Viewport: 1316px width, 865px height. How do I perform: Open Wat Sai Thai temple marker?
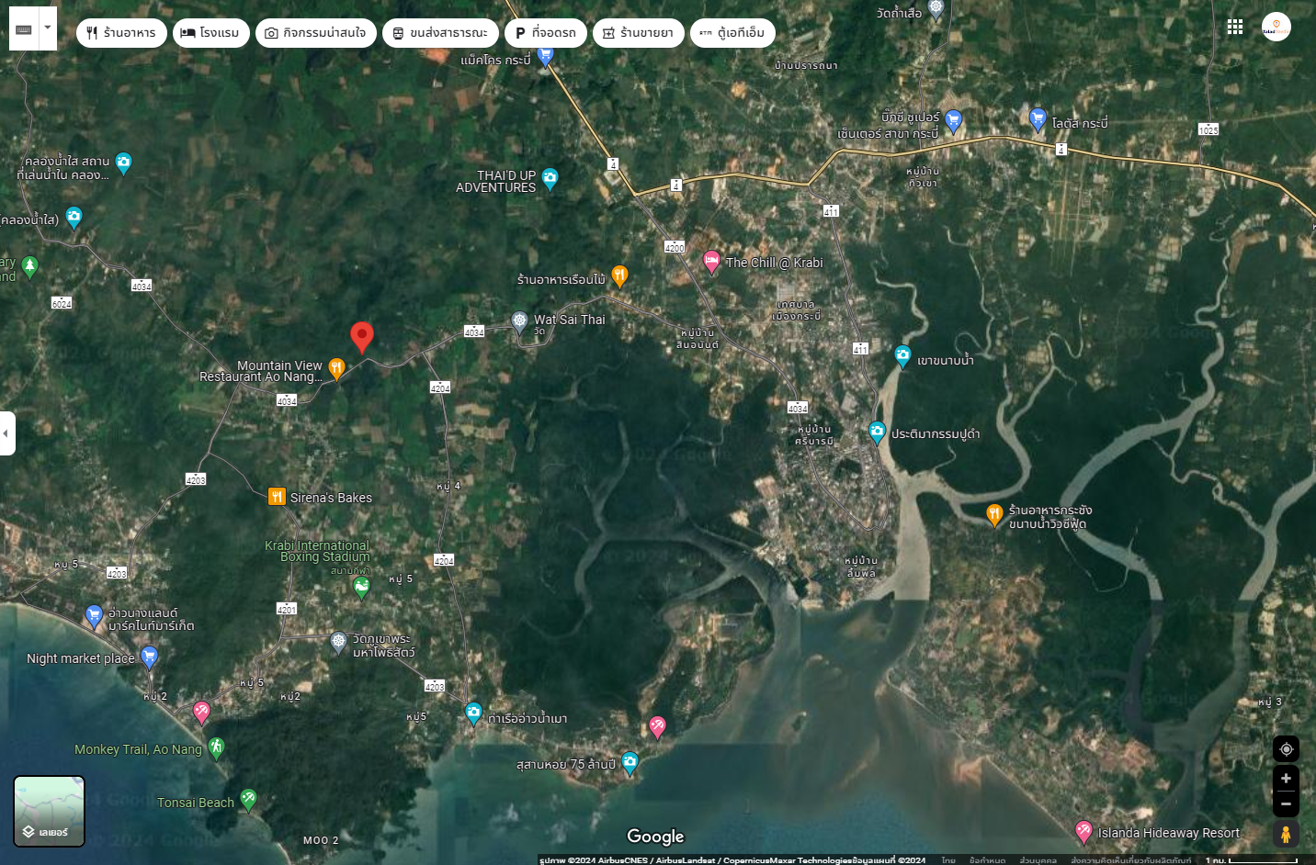click(519, 321)
